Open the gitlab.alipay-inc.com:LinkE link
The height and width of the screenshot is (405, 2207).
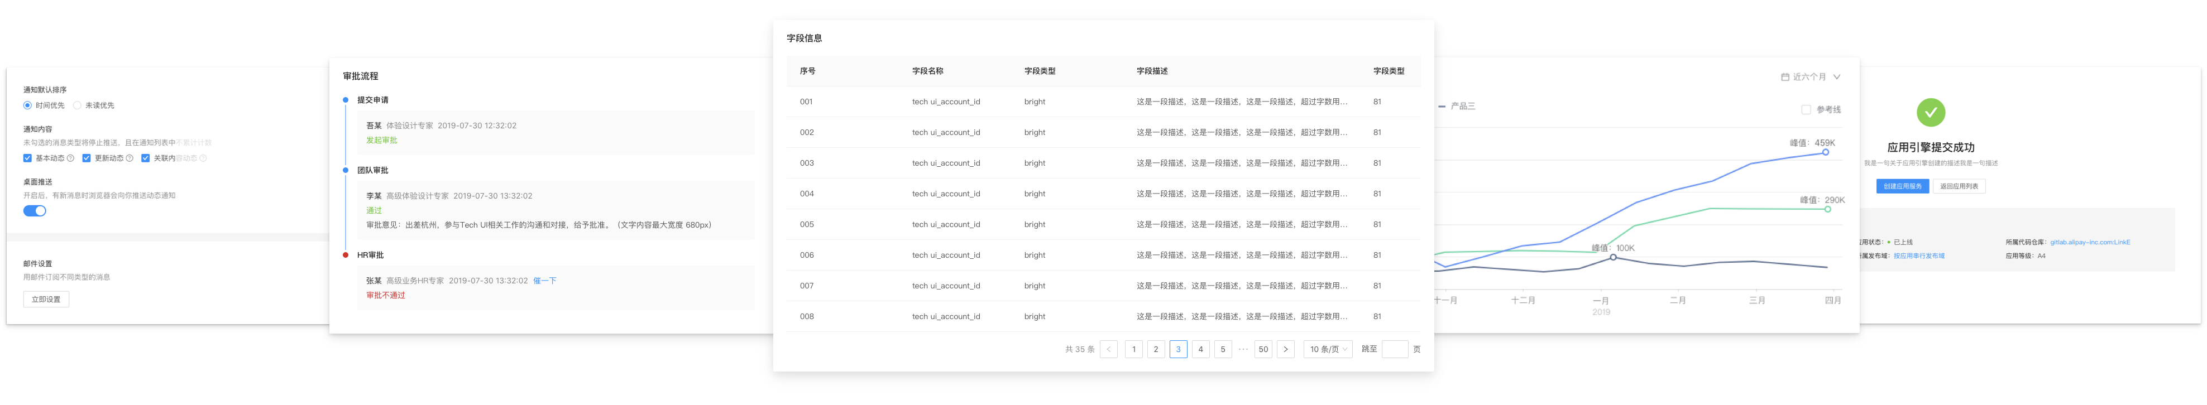tap(2090, 242)
